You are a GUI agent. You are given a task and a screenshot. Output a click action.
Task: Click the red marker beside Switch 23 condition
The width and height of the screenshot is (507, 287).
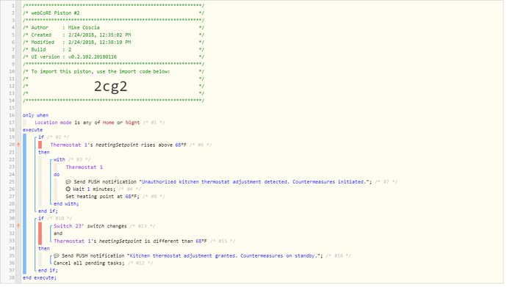click(x=40, y=233)
